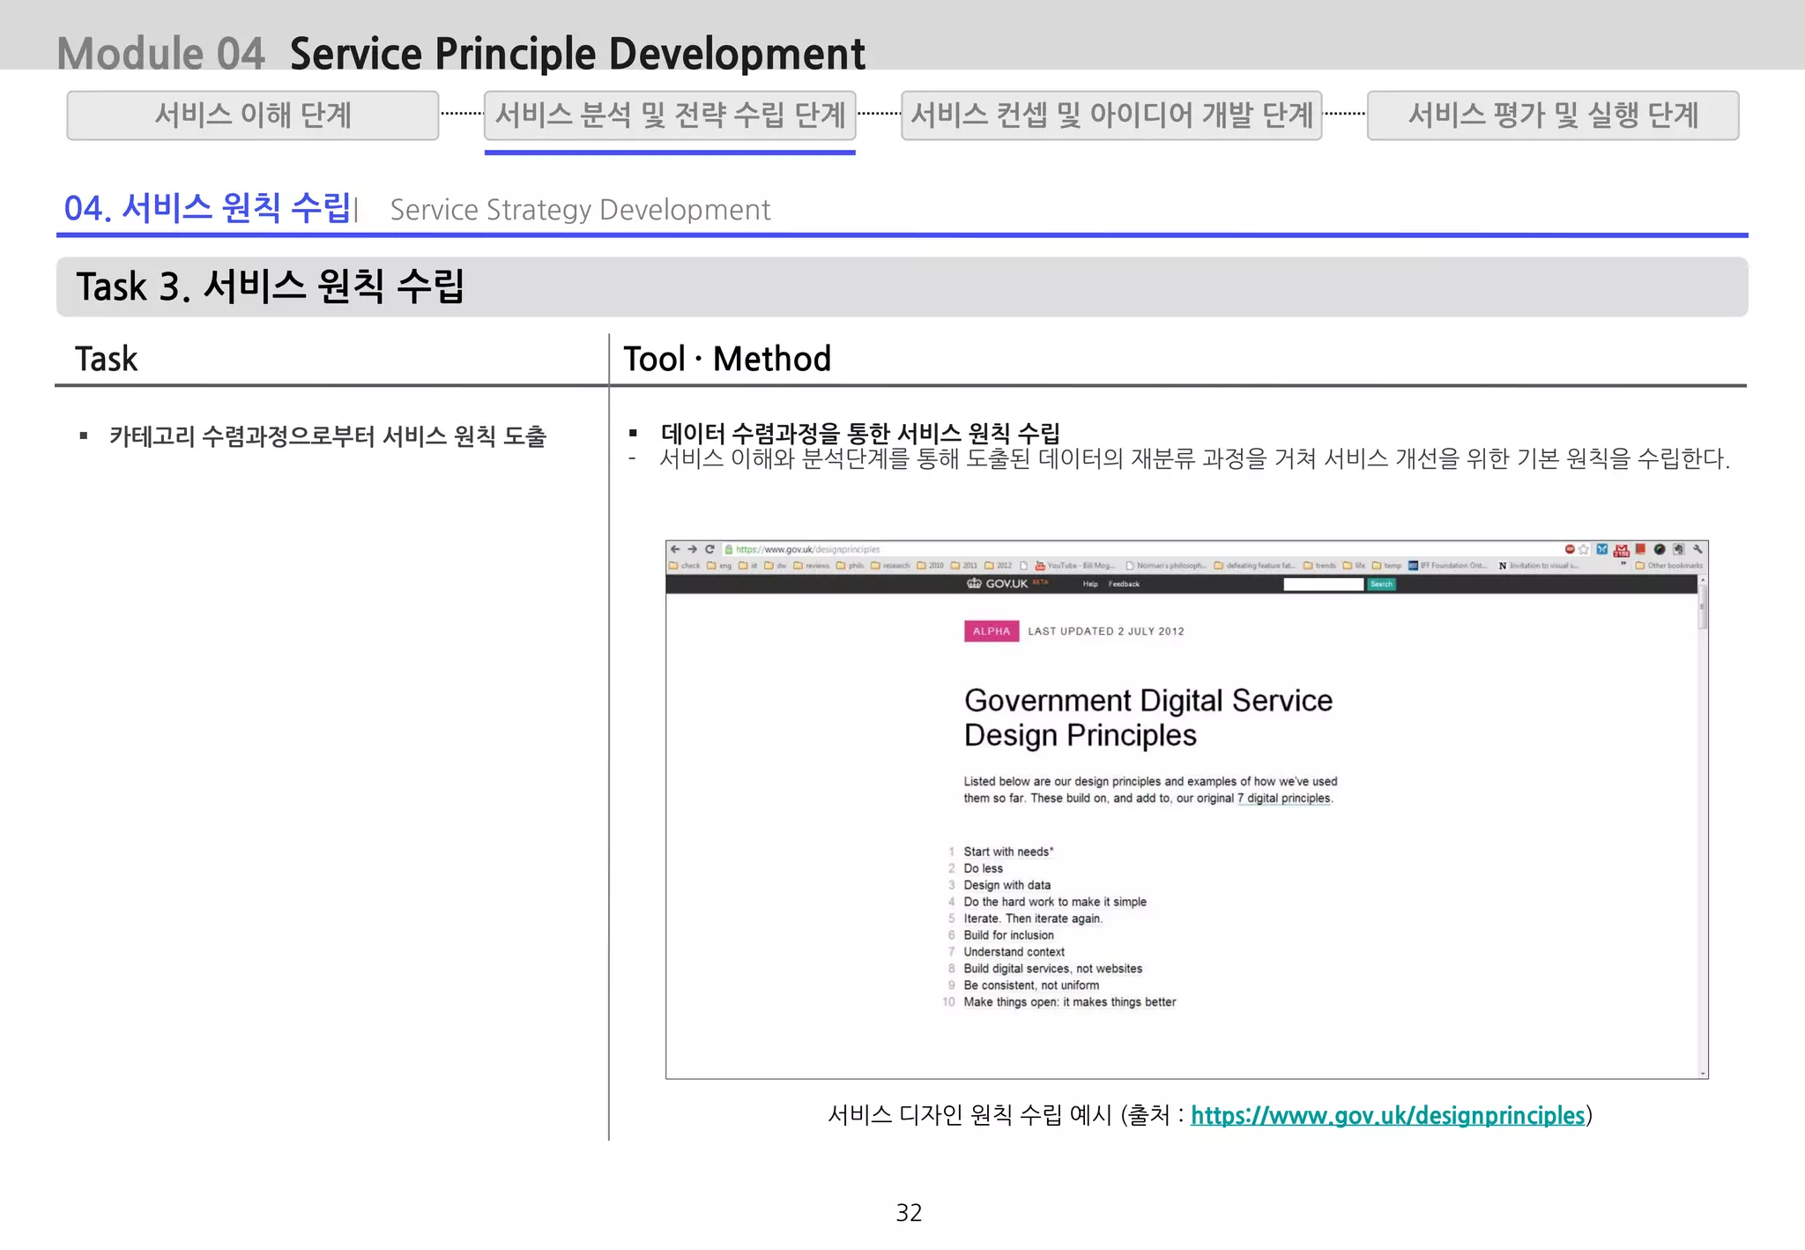Screen dimensions: 1805x1250
Task: Select 서비스 분석 및 전략 수립 단계 tab
Action: coord(670,115)
